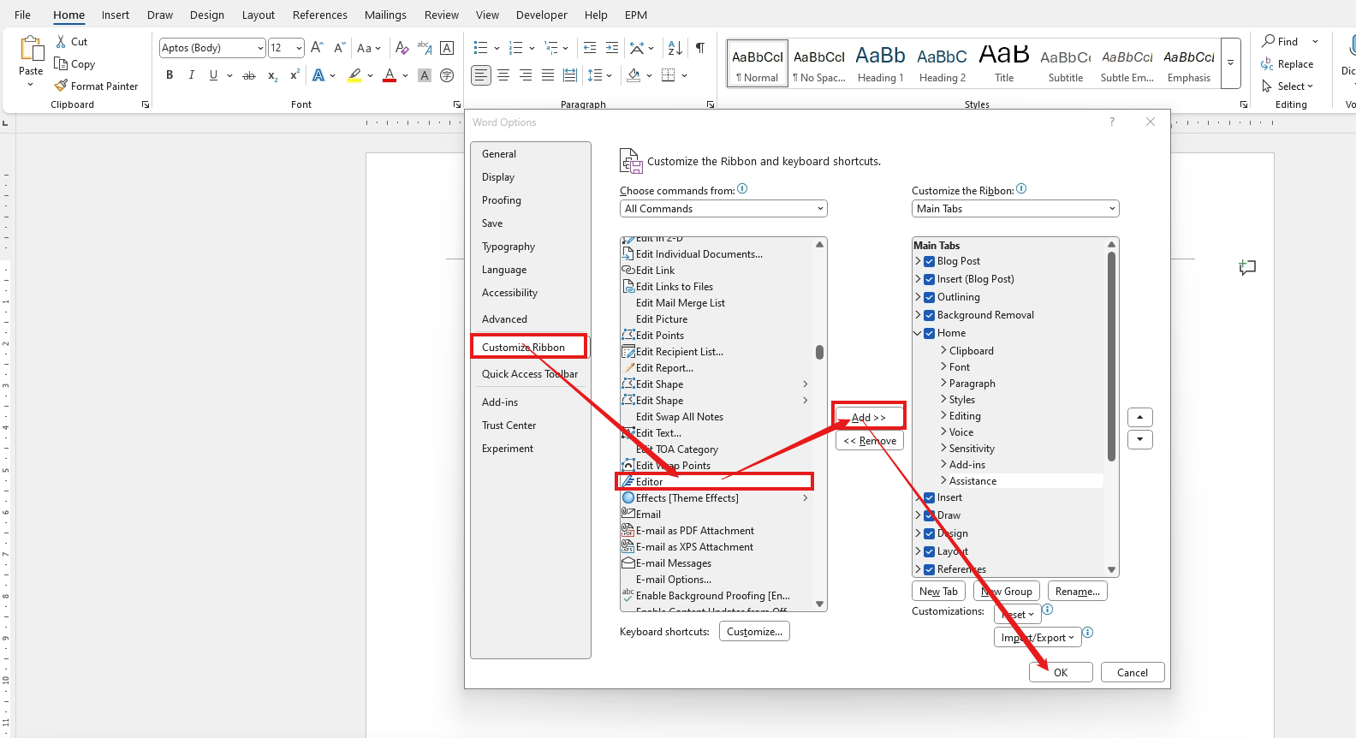This screenshot has width=1356, height=738.
Task: Click the Bold formatting icon
Action: click(x=169, y=75)
